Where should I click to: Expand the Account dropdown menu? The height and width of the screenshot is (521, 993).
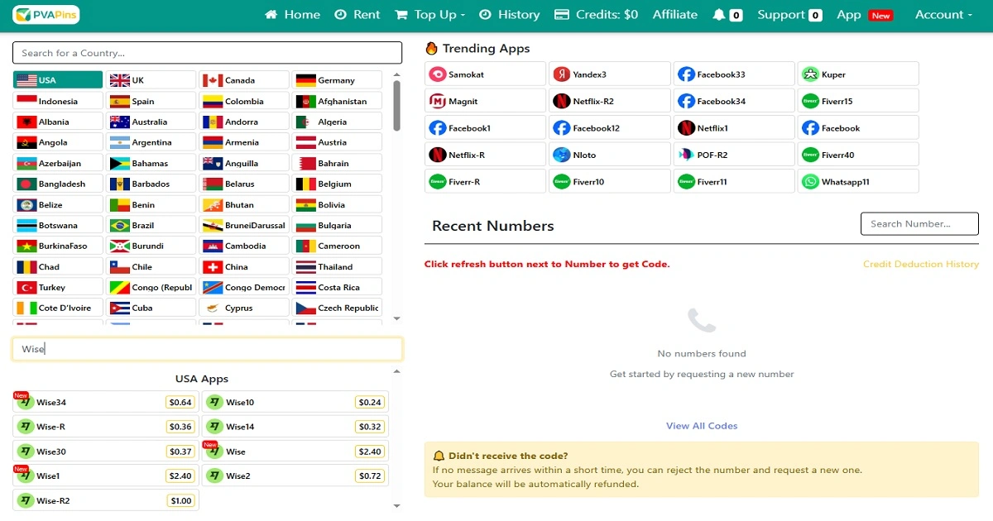coord(943,15)
